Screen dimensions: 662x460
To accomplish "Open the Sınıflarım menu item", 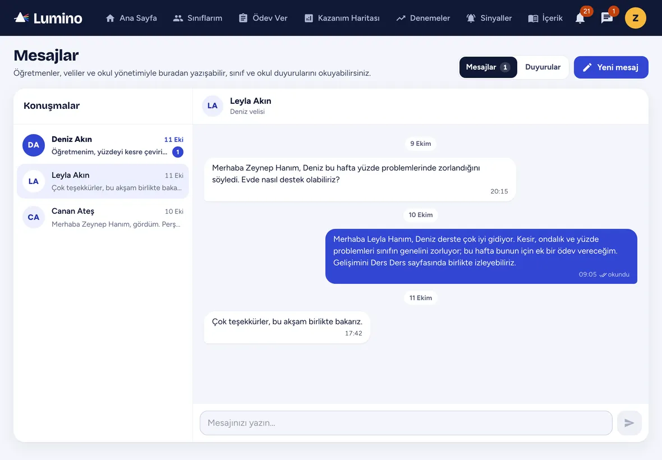I will 197,18.
